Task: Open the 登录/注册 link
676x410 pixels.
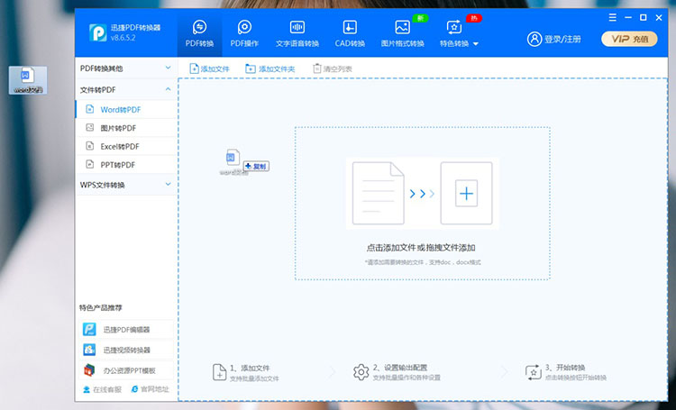Action: (562, 40)
